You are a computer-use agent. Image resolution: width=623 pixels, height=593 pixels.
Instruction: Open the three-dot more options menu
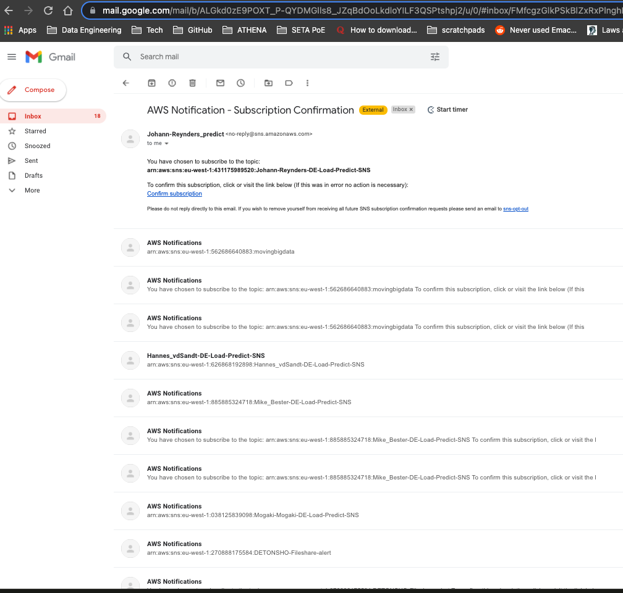click(x=307, y=83)
